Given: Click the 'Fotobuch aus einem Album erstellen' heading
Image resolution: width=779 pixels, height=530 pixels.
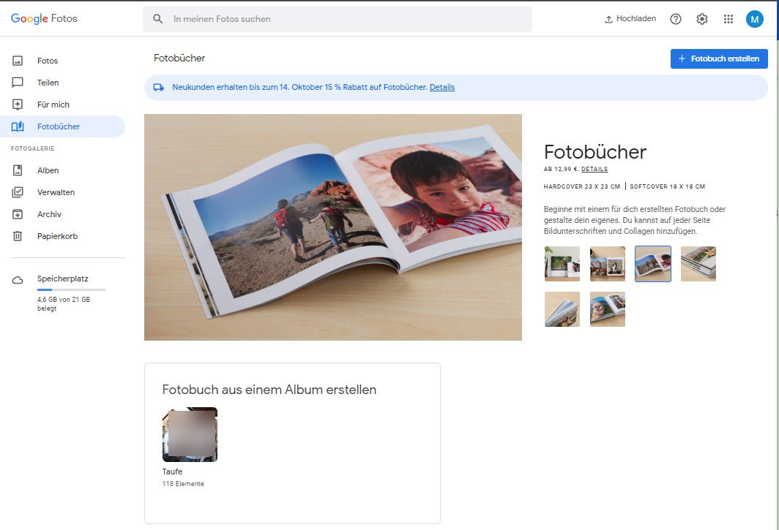Looking at the screenshot, I should 269,390.
